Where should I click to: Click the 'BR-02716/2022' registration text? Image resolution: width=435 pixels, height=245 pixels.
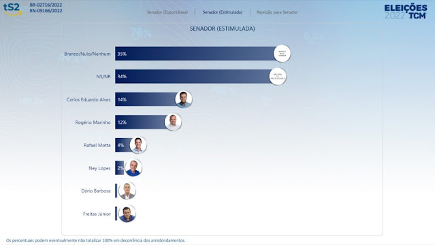tap(46, 5)
